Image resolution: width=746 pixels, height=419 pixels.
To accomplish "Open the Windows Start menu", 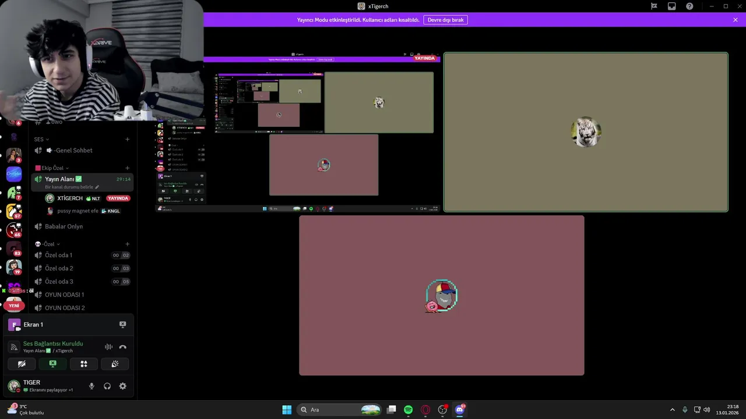I will 287,410.
